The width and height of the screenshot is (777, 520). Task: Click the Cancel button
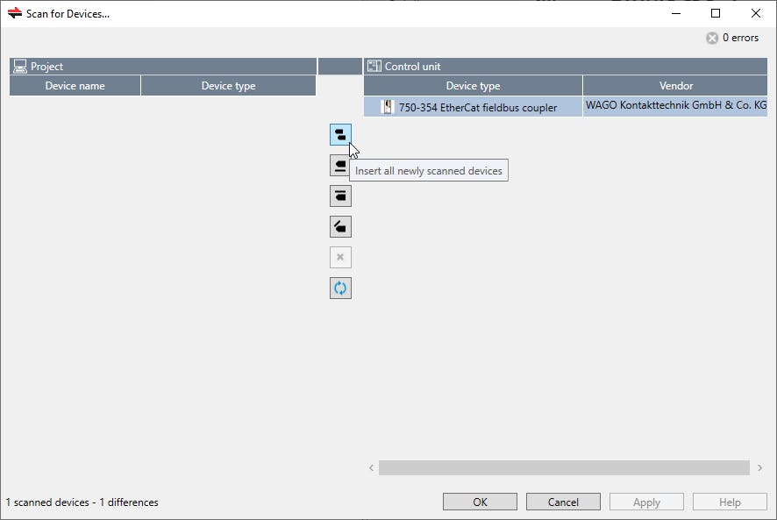click(563, 502)
